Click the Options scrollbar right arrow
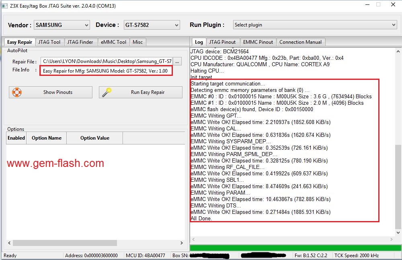The image size is (402, 260). [x=182, y=243]
